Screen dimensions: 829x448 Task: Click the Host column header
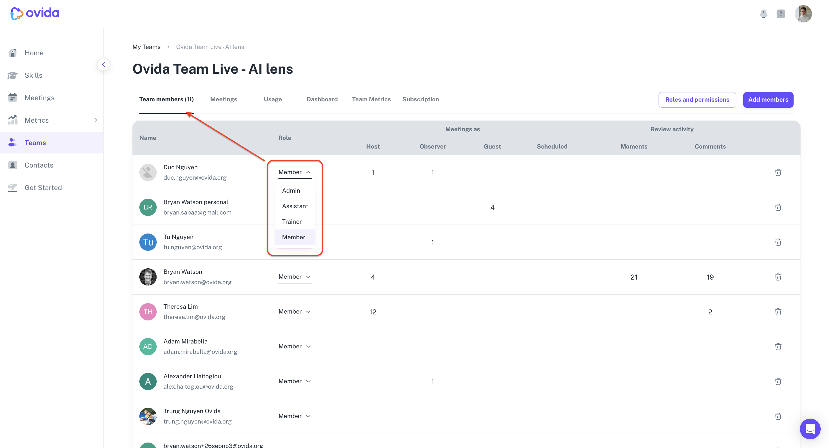pos(373,147)
